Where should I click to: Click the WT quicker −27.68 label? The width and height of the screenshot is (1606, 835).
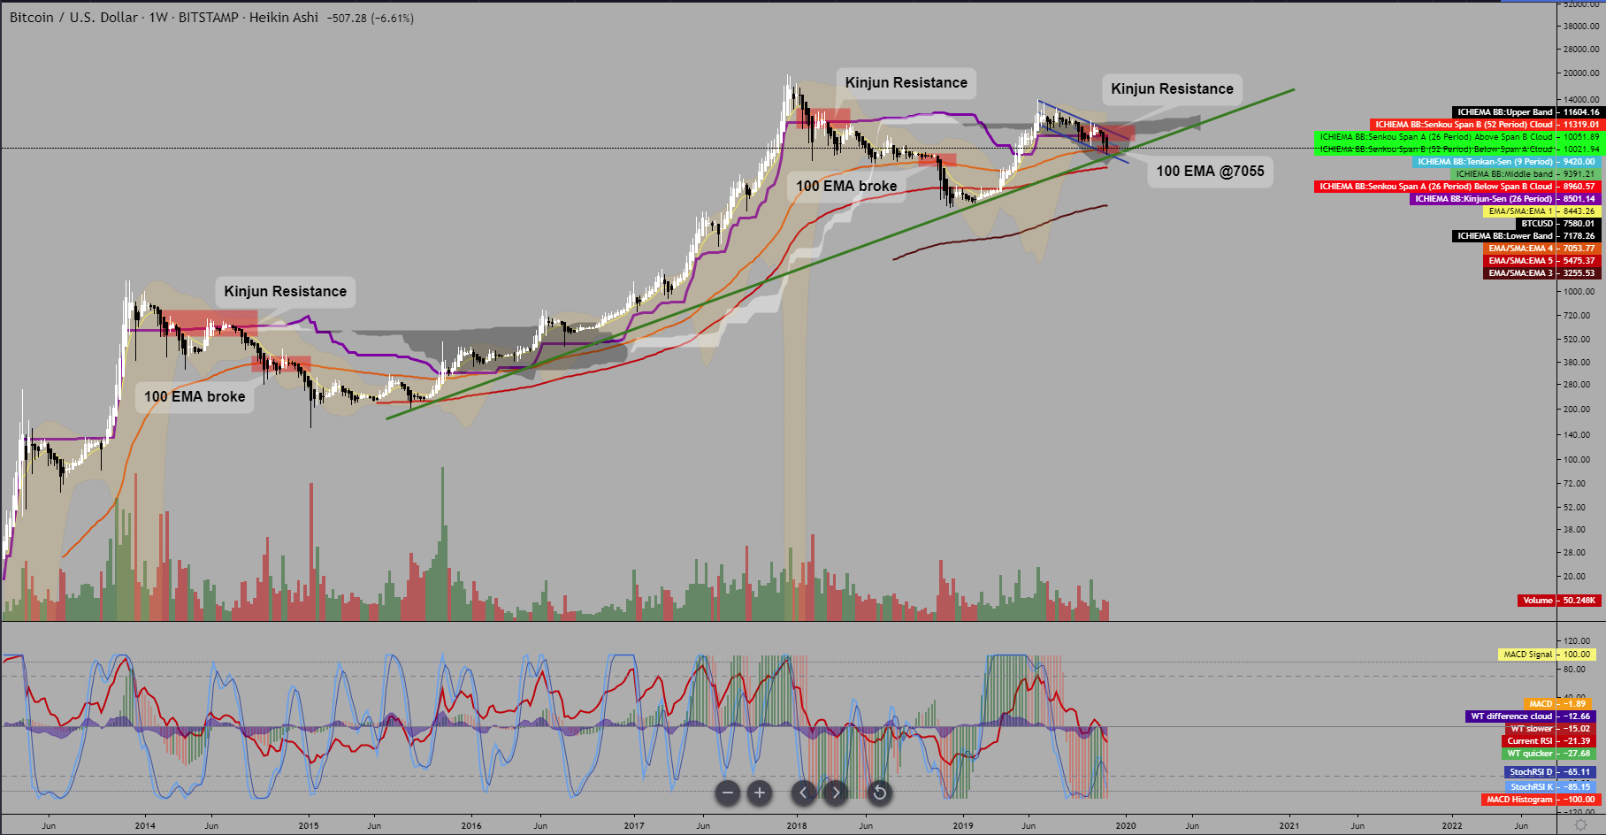pos(1549,754)
